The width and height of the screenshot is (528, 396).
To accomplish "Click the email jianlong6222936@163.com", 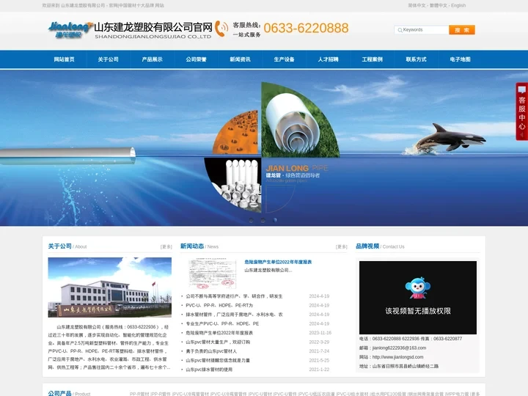I will click(399, 348).
